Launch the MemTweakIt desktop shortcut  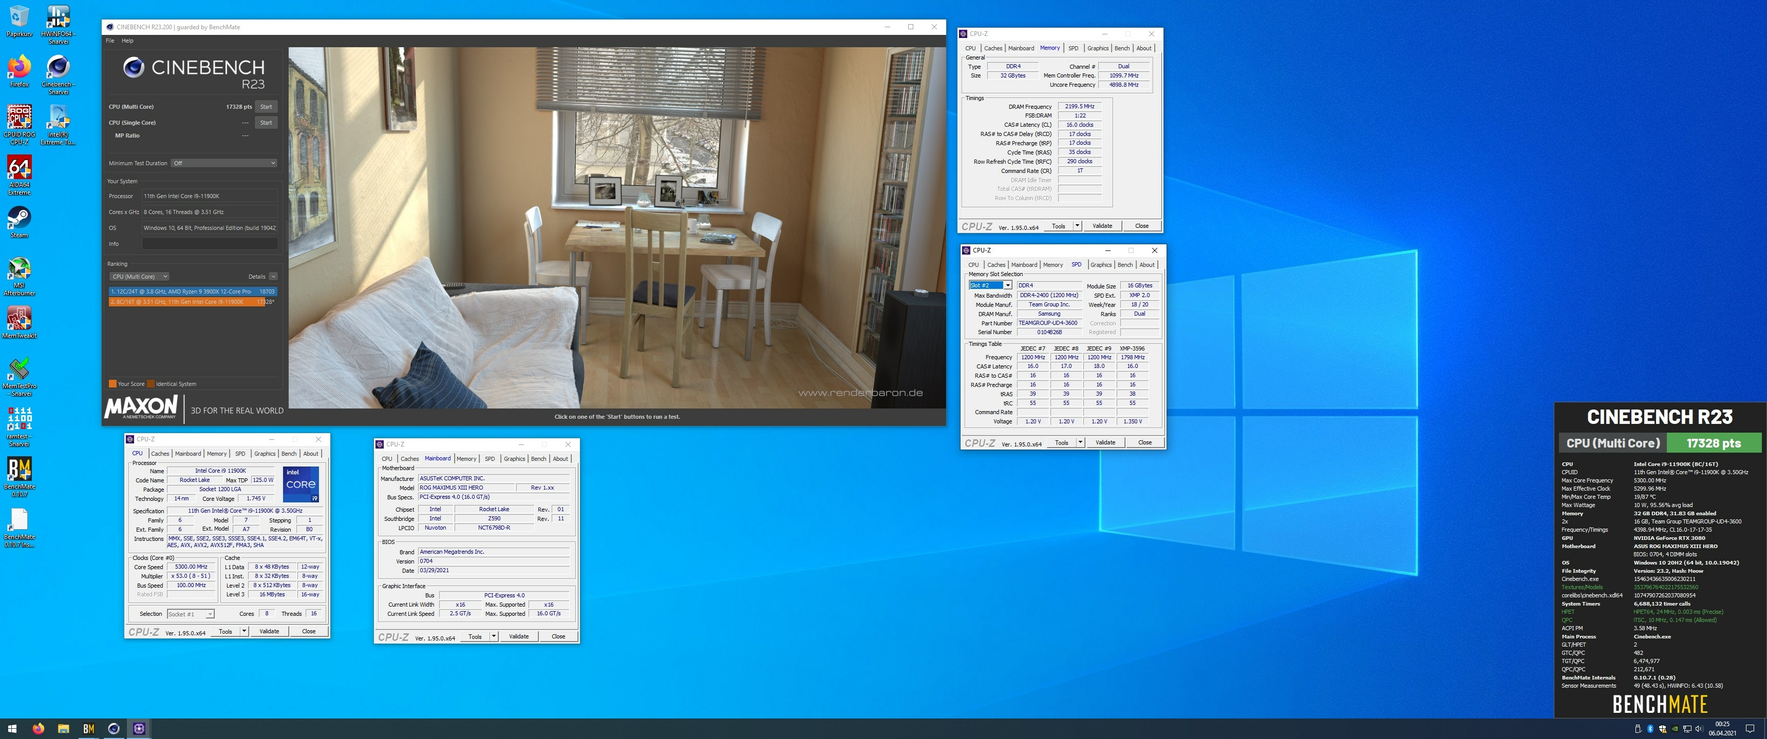coord(19,322)
